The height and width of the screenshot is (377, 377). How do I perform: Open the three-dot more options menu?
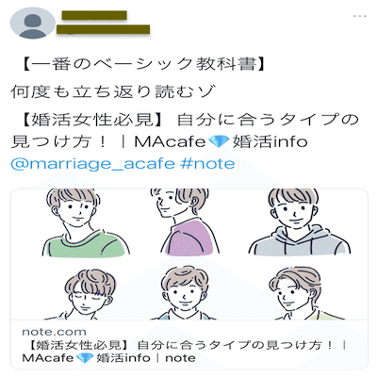point(360,16)
